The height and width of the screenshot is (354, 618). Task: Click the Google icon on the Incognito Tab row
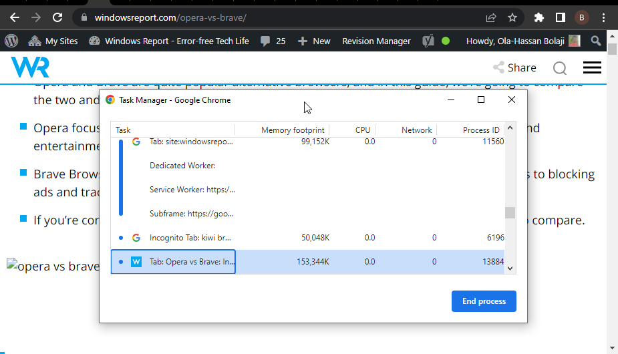[136, 238]
